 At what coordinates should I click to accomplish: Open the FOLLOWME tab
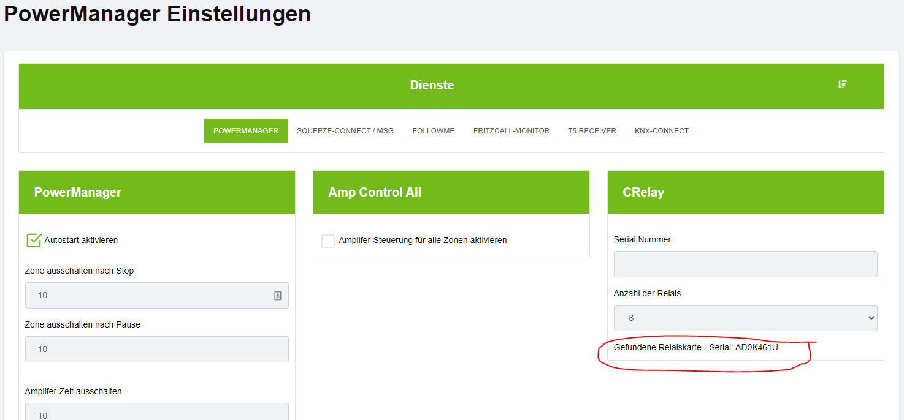click(434, 131)
